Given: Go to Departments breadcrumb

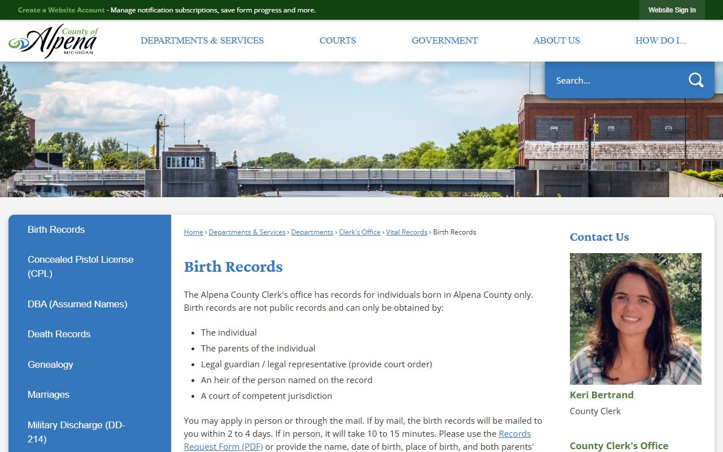Looking at the screenshot, I should [312, 232].
